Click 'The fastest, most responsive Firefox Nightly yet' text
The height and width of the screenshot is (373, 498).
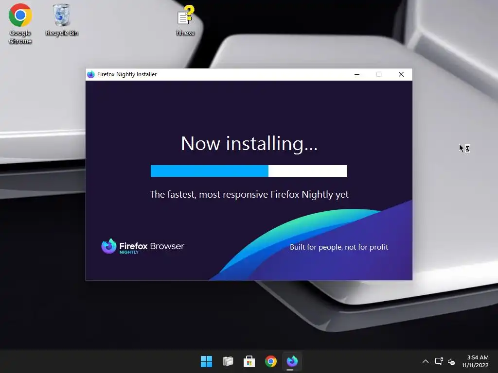[249, 194]
